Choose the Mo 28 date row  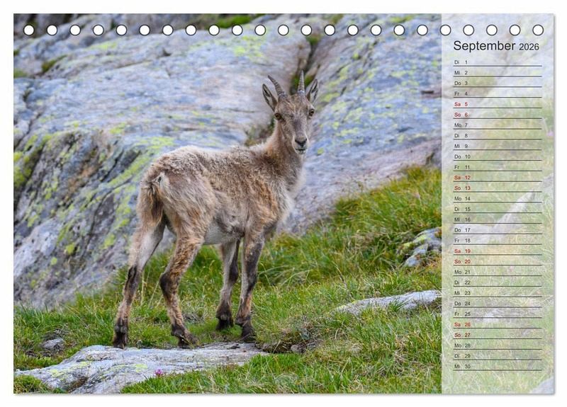click(x=496, y=345)
